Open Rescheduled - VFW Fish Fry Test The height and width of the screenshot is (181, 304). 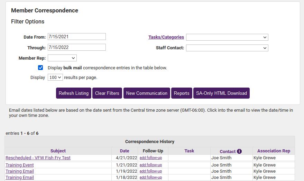[x=38, y=158]
